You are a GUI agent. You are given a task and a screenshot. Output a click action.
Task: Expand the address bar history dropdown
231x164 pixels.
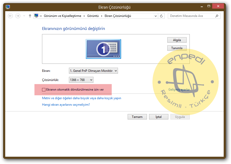click(x=156, y=16)
